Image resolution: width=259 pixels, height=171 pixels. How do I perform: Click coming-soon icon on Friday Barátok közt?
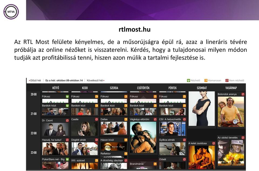click(184, 105)
